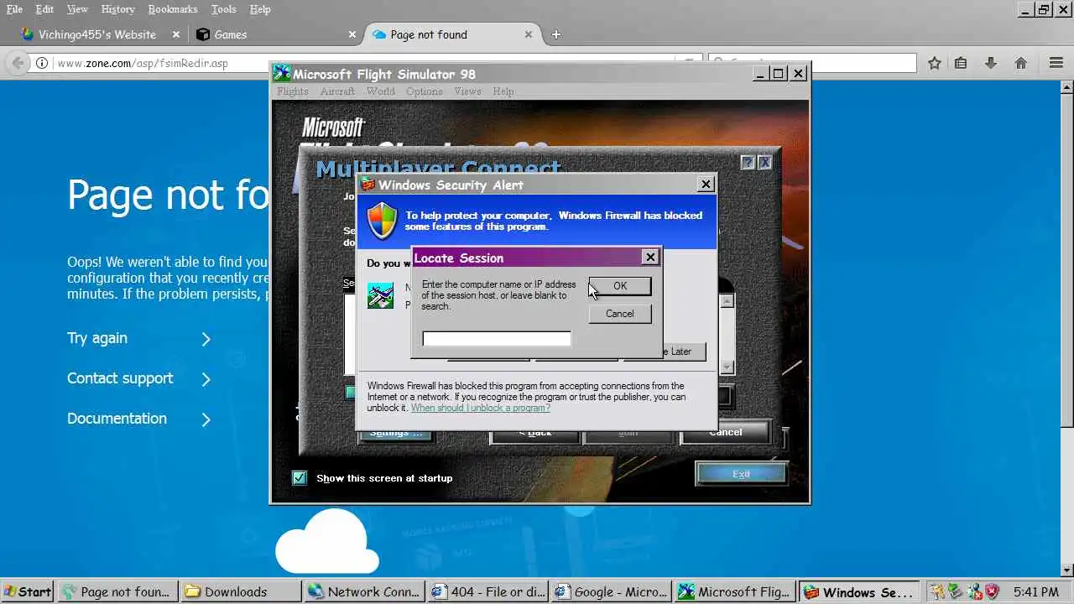Click the Documentation link
The height and width of the screenshot is (604, 1074).
pos(117,419)
